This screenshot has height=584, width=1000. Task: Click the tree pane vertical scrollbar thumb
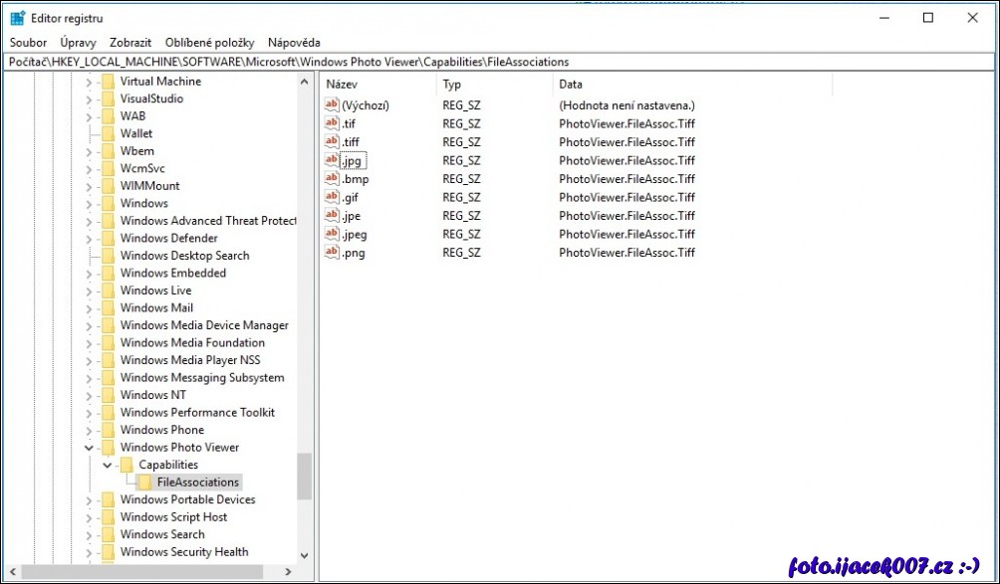(304, 476)
